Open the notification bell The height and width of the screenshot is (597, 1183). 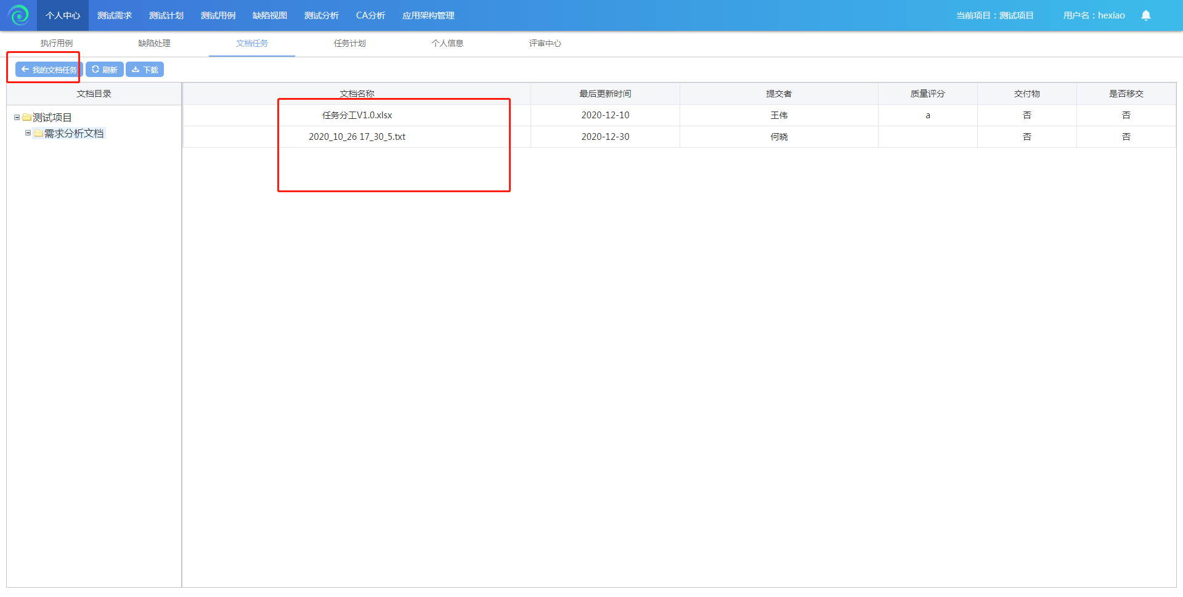click(1145, 15)
